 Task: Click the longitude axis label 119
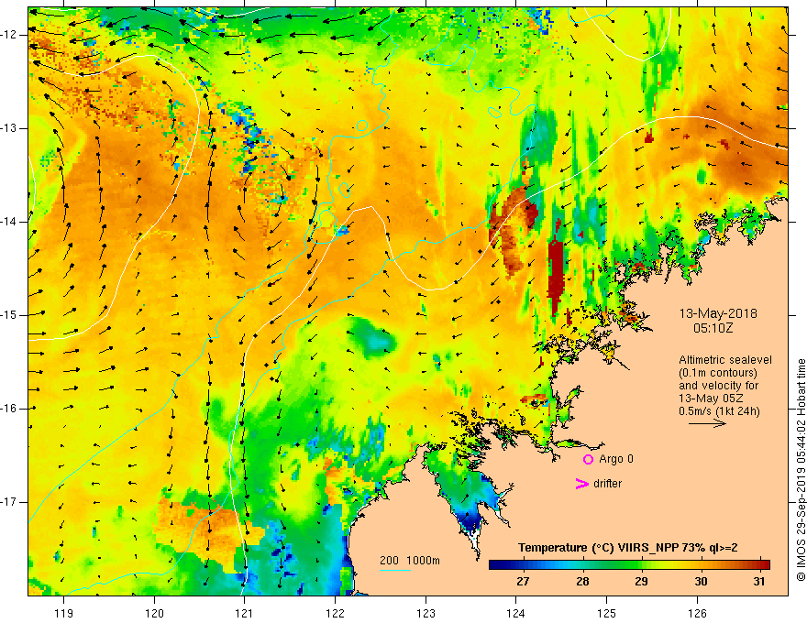tap(64, 613)
